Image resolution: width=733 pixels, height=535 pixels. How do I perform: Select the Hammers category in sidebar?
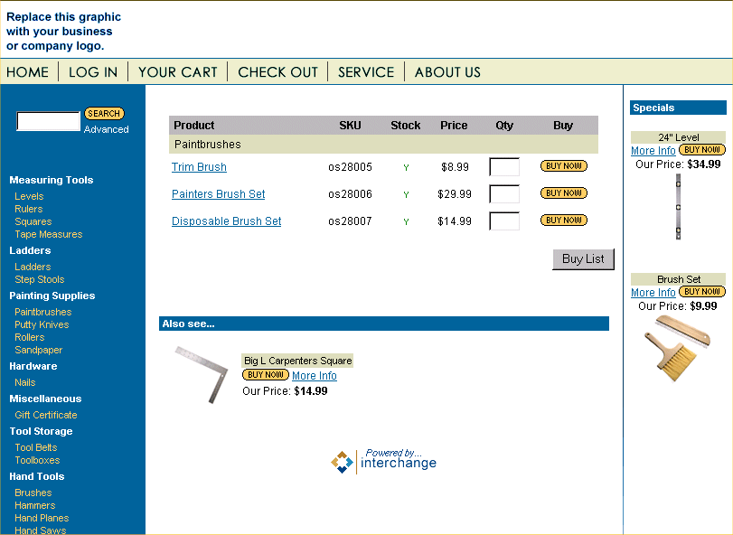click(x=35, y=505)
